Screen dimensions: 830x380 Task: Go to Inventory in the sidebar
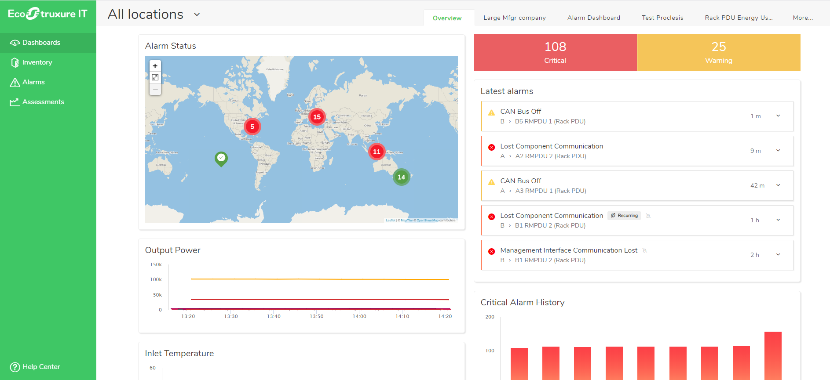pos(37,62)
